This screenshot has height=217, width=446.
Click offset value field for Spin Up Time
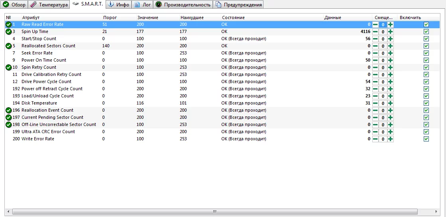[383, 32]
